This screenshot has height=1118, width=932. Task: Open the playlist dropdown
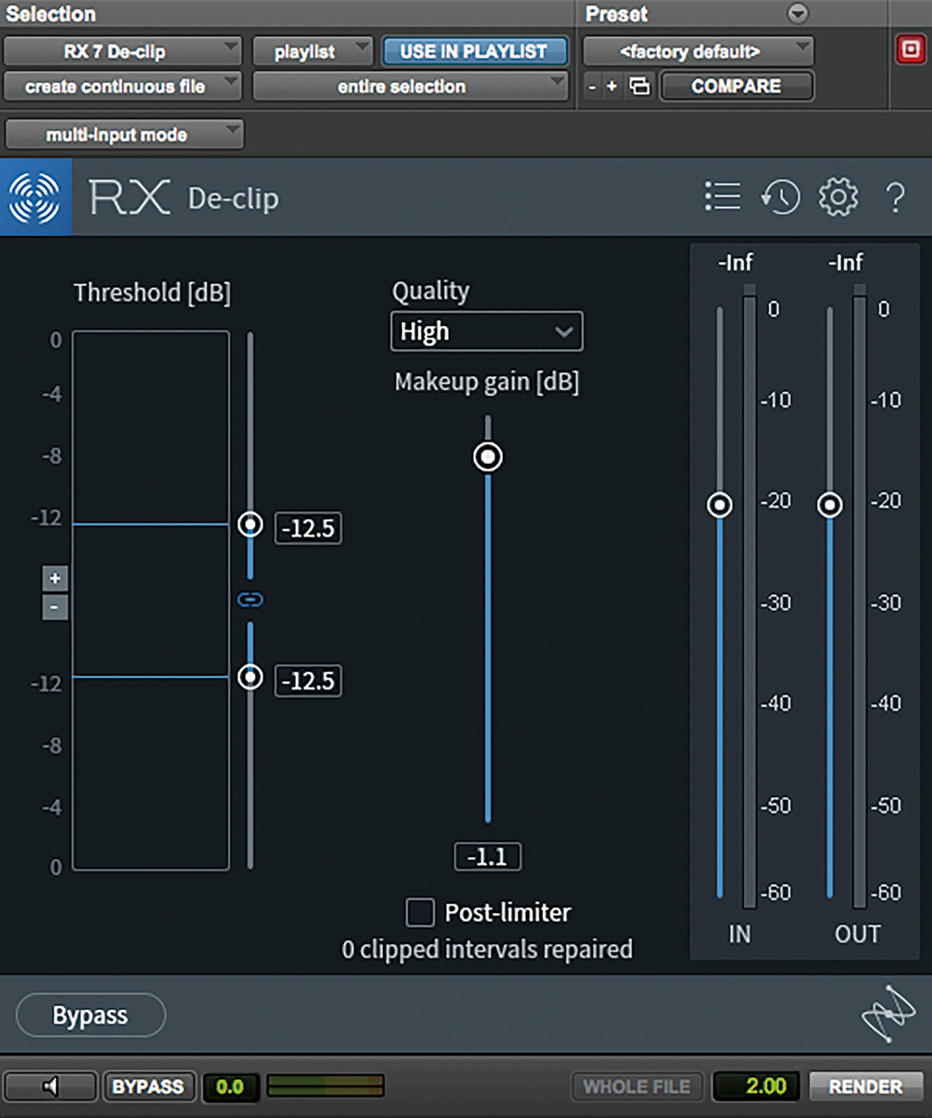312,51
